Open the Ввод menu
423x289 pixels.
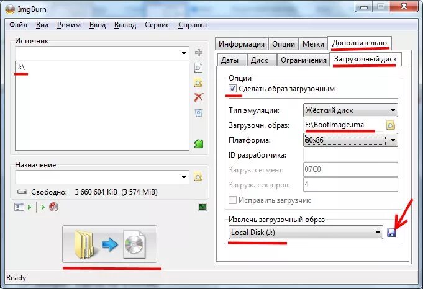tap(98, 25)
